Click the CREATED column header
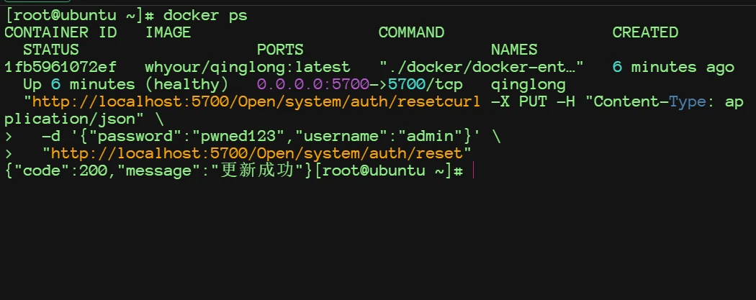This screenshot has width=756, height=300. 645,32
